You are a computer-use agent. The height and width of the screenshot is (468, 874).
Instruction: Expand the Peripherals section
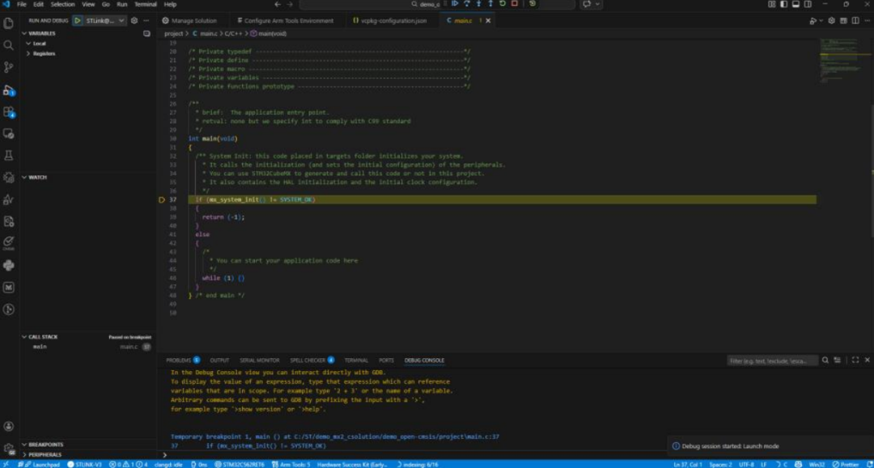point(42,454)
